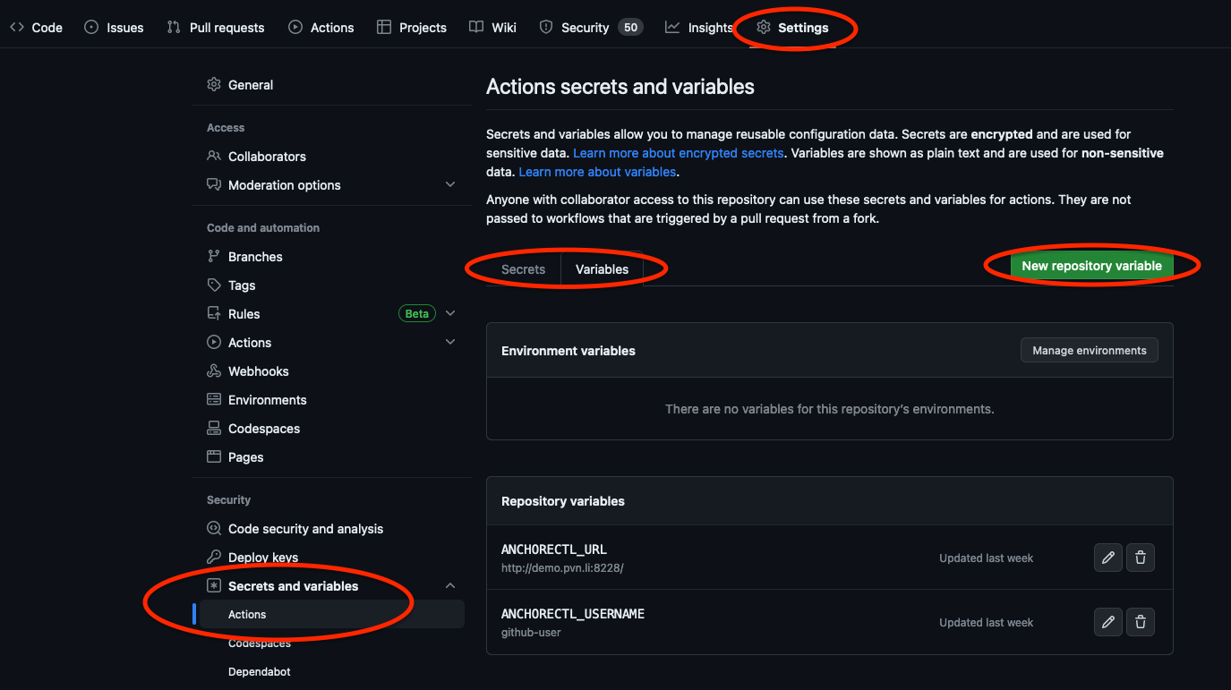The width and height of the screenshot is (1231, 690).
Task: Click the Manage environments button
Action: click(x=1089, y=351)
